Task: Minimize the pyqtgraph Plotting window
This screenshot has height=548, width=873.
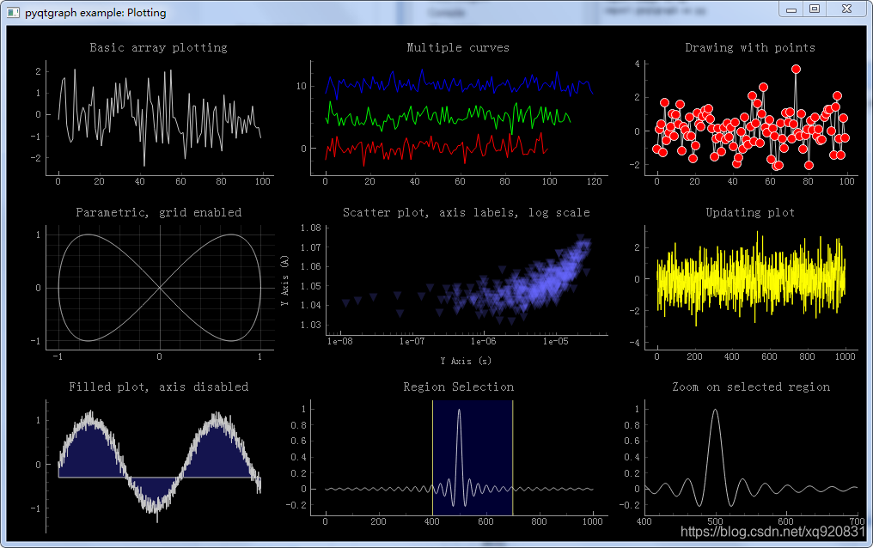Action: tap(791, 9)
